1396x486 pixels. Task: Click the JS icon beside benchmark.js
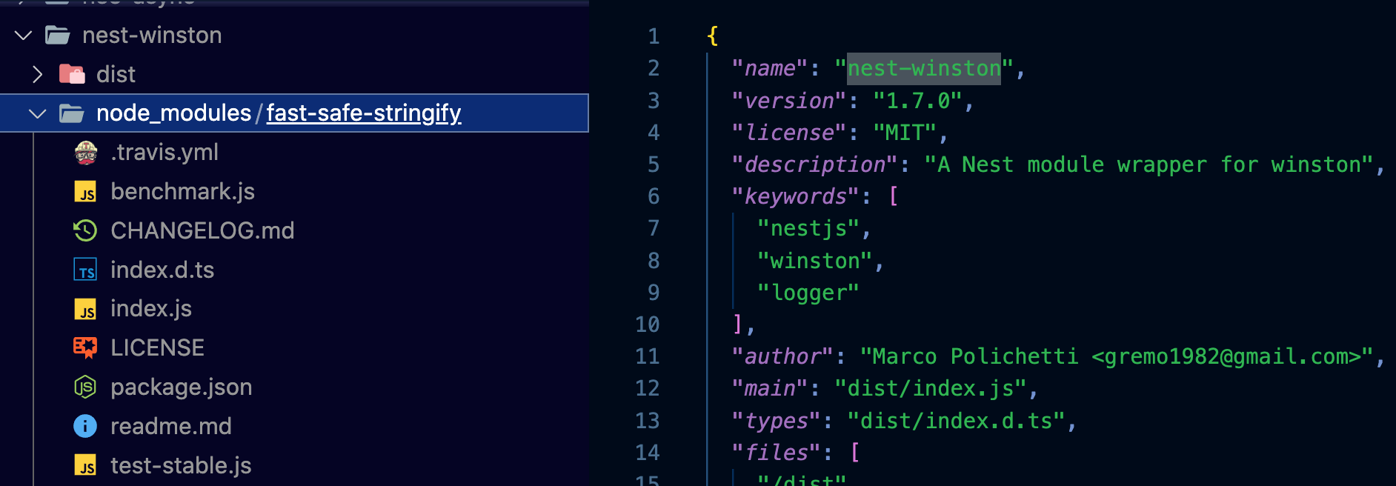(x=86, y=192)
